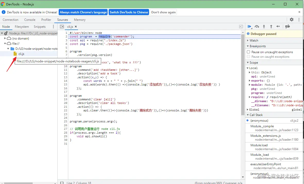Resume script execution with the play icon
The height and width of the screenshot is (184, 304).
coord(249,26)
